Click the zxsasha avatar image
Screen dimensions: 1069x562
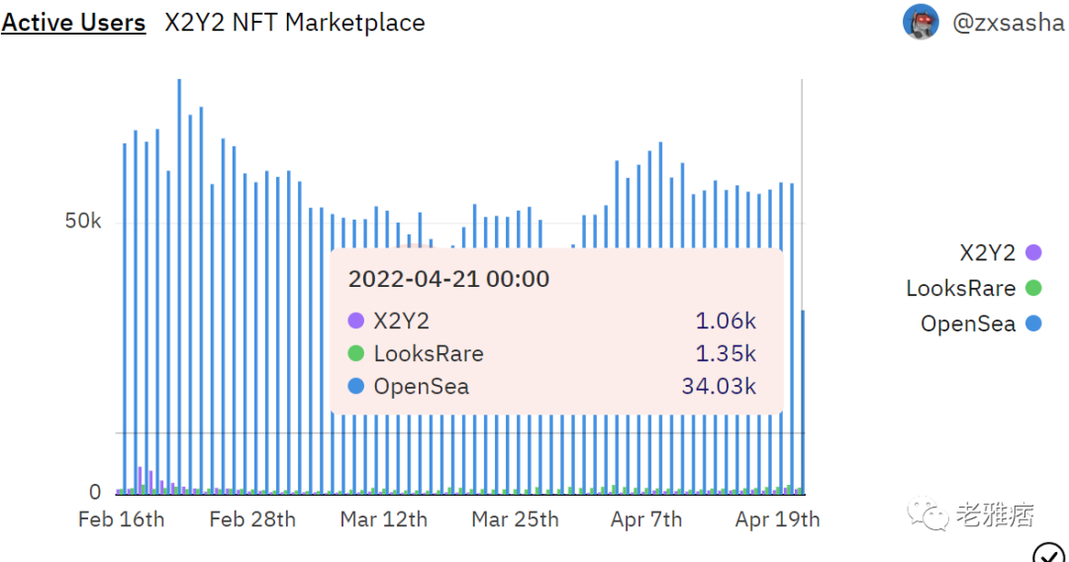[921, 22]
